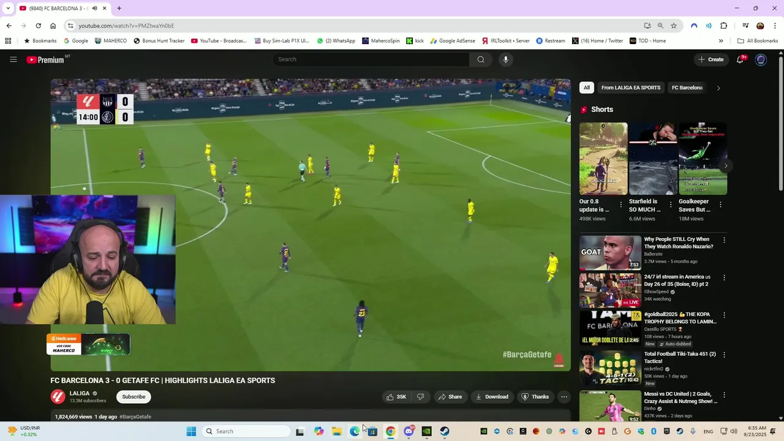Click the Chrome address bar URL
The image size is (784, 441).
(126, 26)
